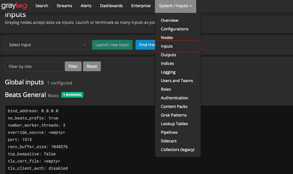293x174 pixels.
Task: Click the Global inputs heading
Action: tap(24, 82)
